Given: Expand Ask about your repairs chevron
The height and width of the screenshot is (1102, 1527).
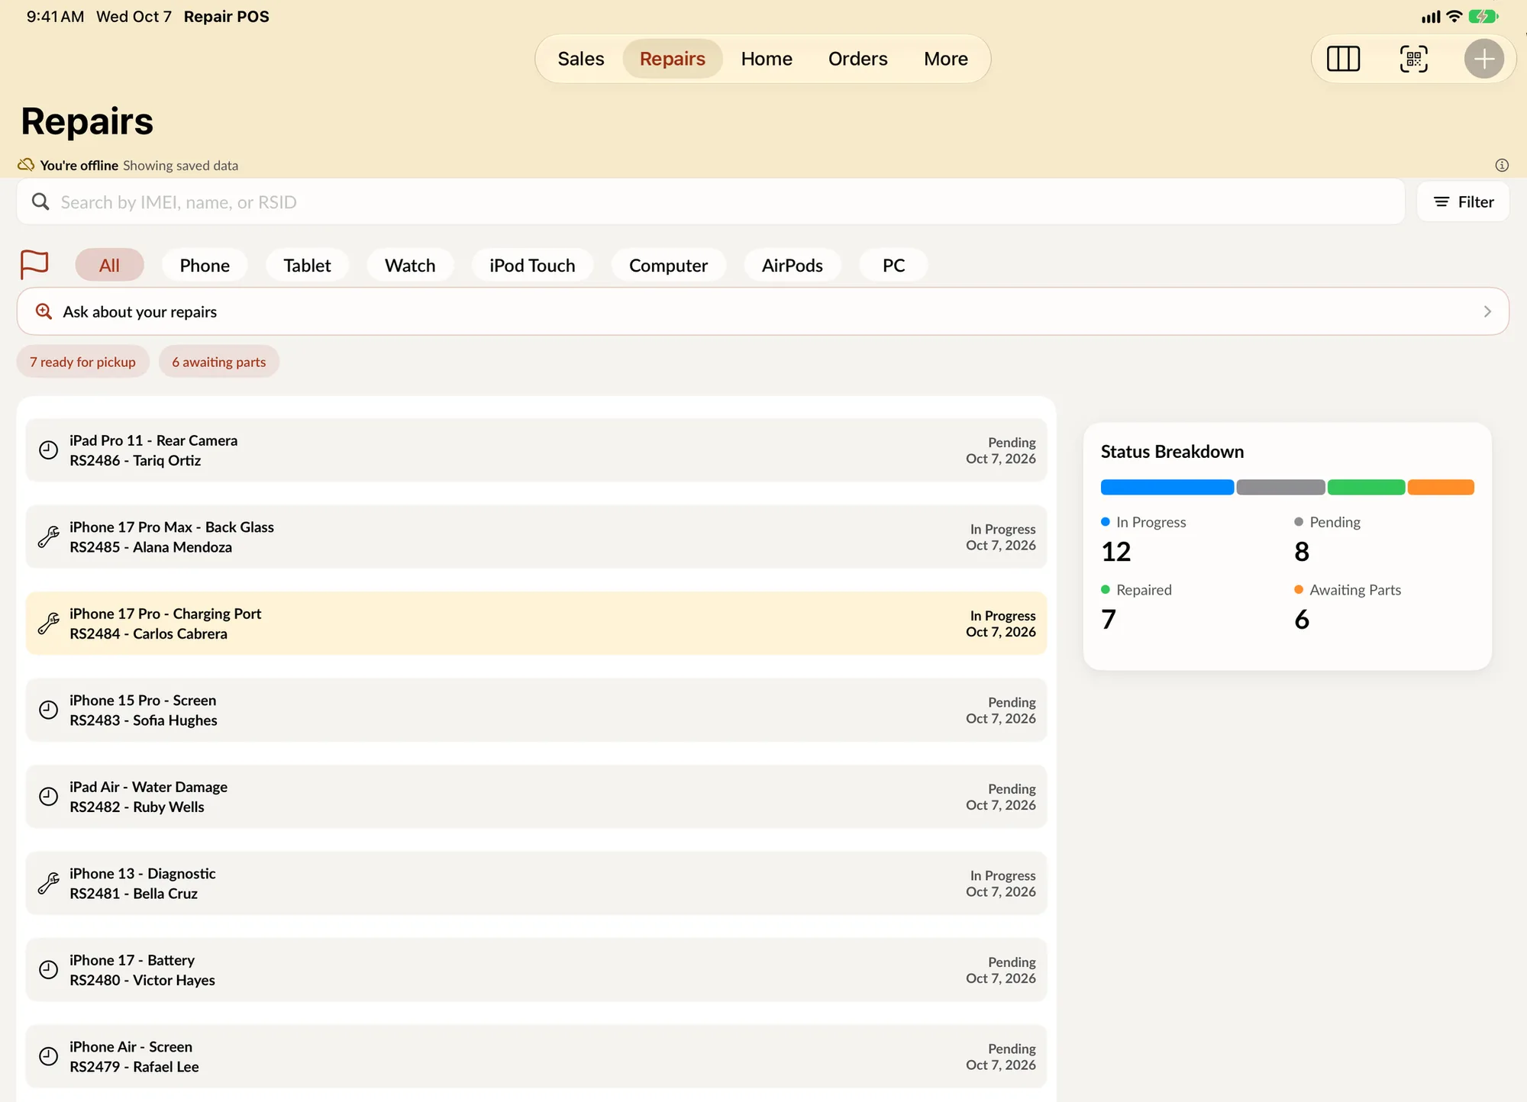Looking at the screenshot, I should point(1487,311).
